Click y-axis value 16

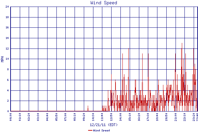(x=7, y=27)
